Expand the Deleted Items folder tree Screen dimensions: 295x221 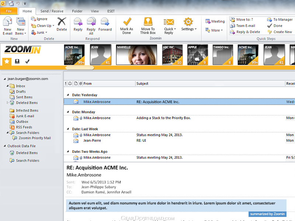pyautogui.click(x=8, y=103)
